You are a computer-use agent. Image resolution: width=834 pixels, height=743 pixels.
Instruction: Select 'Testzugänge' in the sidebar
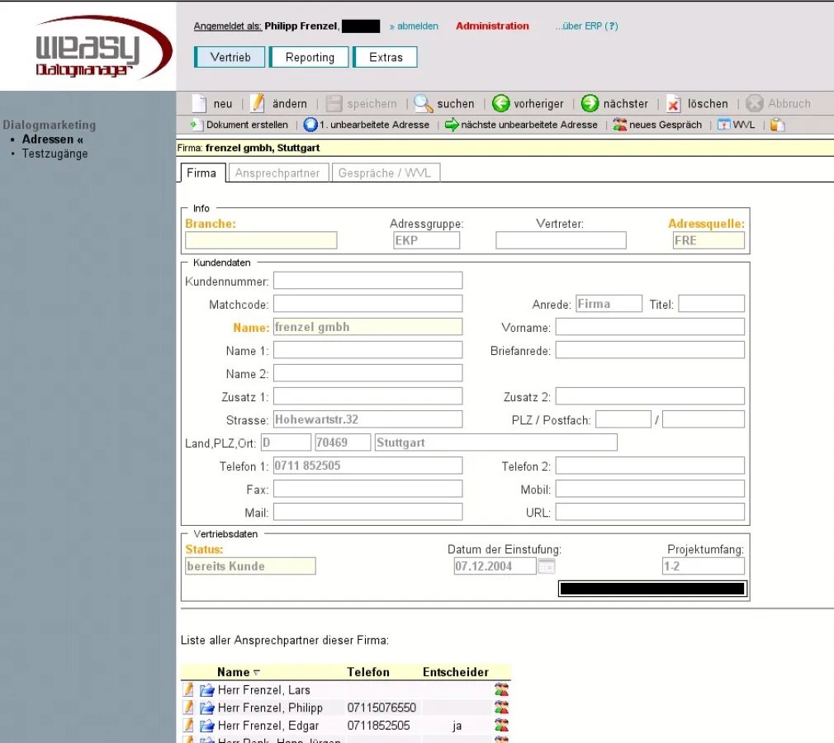(54, 154)
